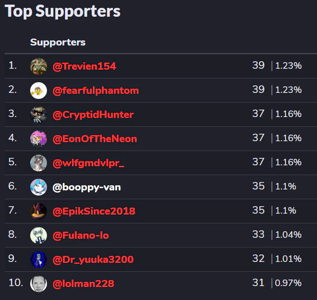
Task: Visit the @Trevien154 profile link
Action: pyautogui.click(x=84, y=66)
